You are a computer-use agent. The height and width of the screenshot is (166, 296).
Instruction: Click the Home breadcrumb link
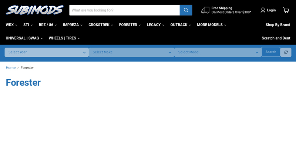11,68
